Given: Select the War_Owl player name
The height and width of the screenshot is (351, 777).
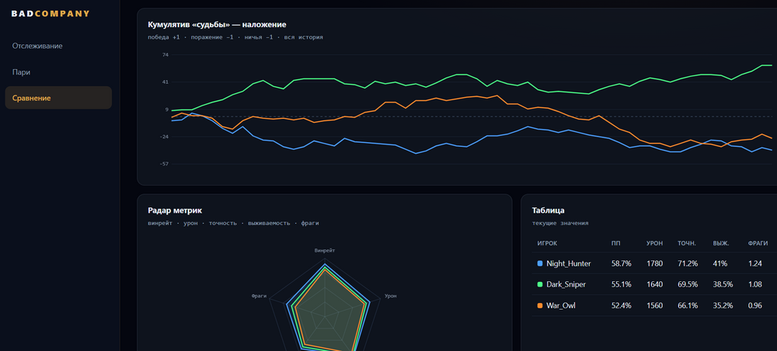Looking at the screenshot, I should [561, 306].
